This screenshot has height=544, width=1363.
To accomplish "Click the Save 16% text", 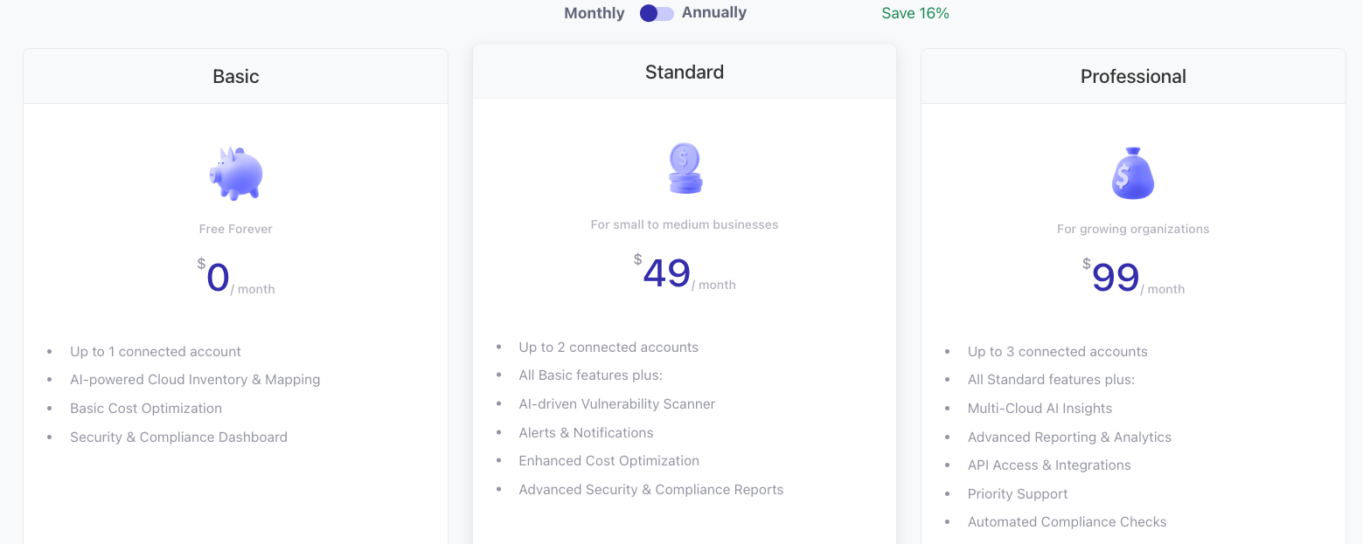I will [914, 13].
